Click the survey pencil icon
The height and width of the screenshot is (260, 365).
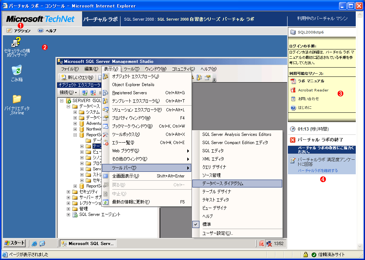pyautogui.click(x=292, y=160)
